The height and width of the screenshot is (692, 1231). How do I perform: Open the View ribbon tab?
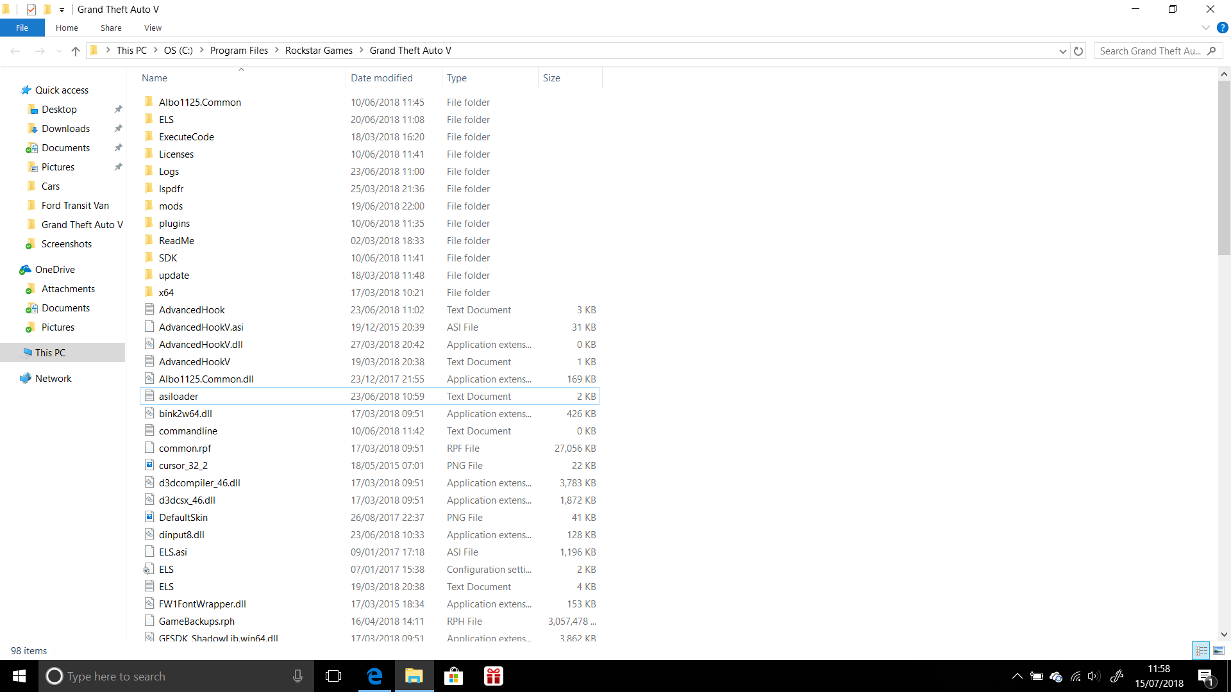153,28
